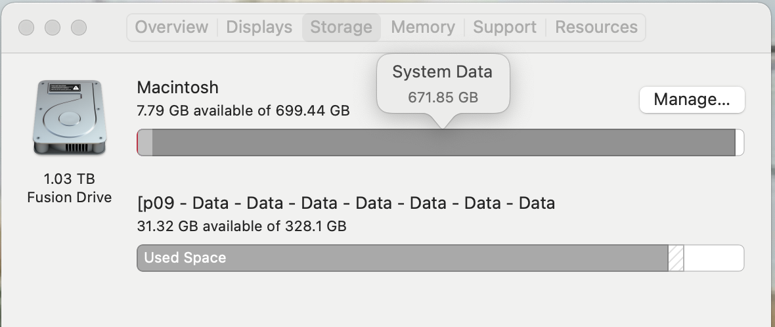Zoom the window with the third gray button
The width and height of the screenshot is (775, 327).
click(x=79, y=28)
